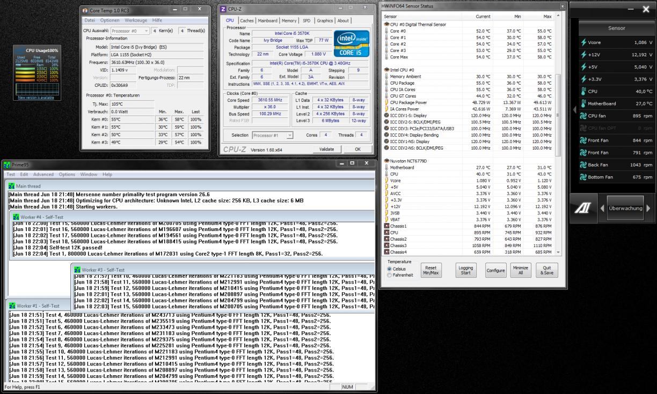This screenshot has height=394, width=657.
Task: Click the chip icon beside Nuvoton NCT6779D
Action: [386, 160]
